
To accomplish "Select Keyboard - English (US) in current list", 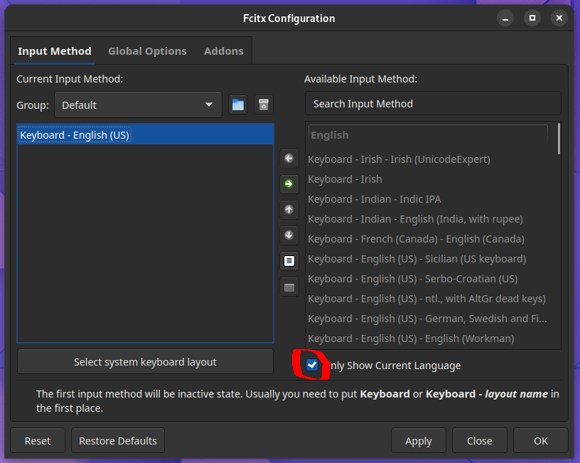I will coord(145,134).
